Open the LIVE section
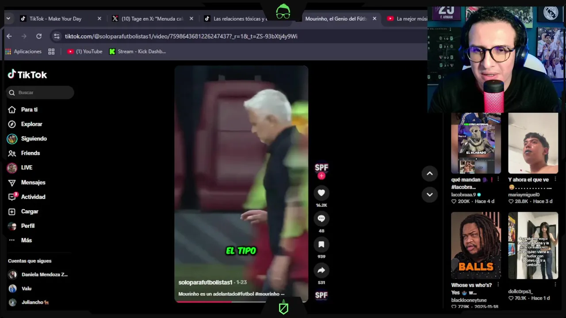The image size is (566, 318). [x=20, y=168]
